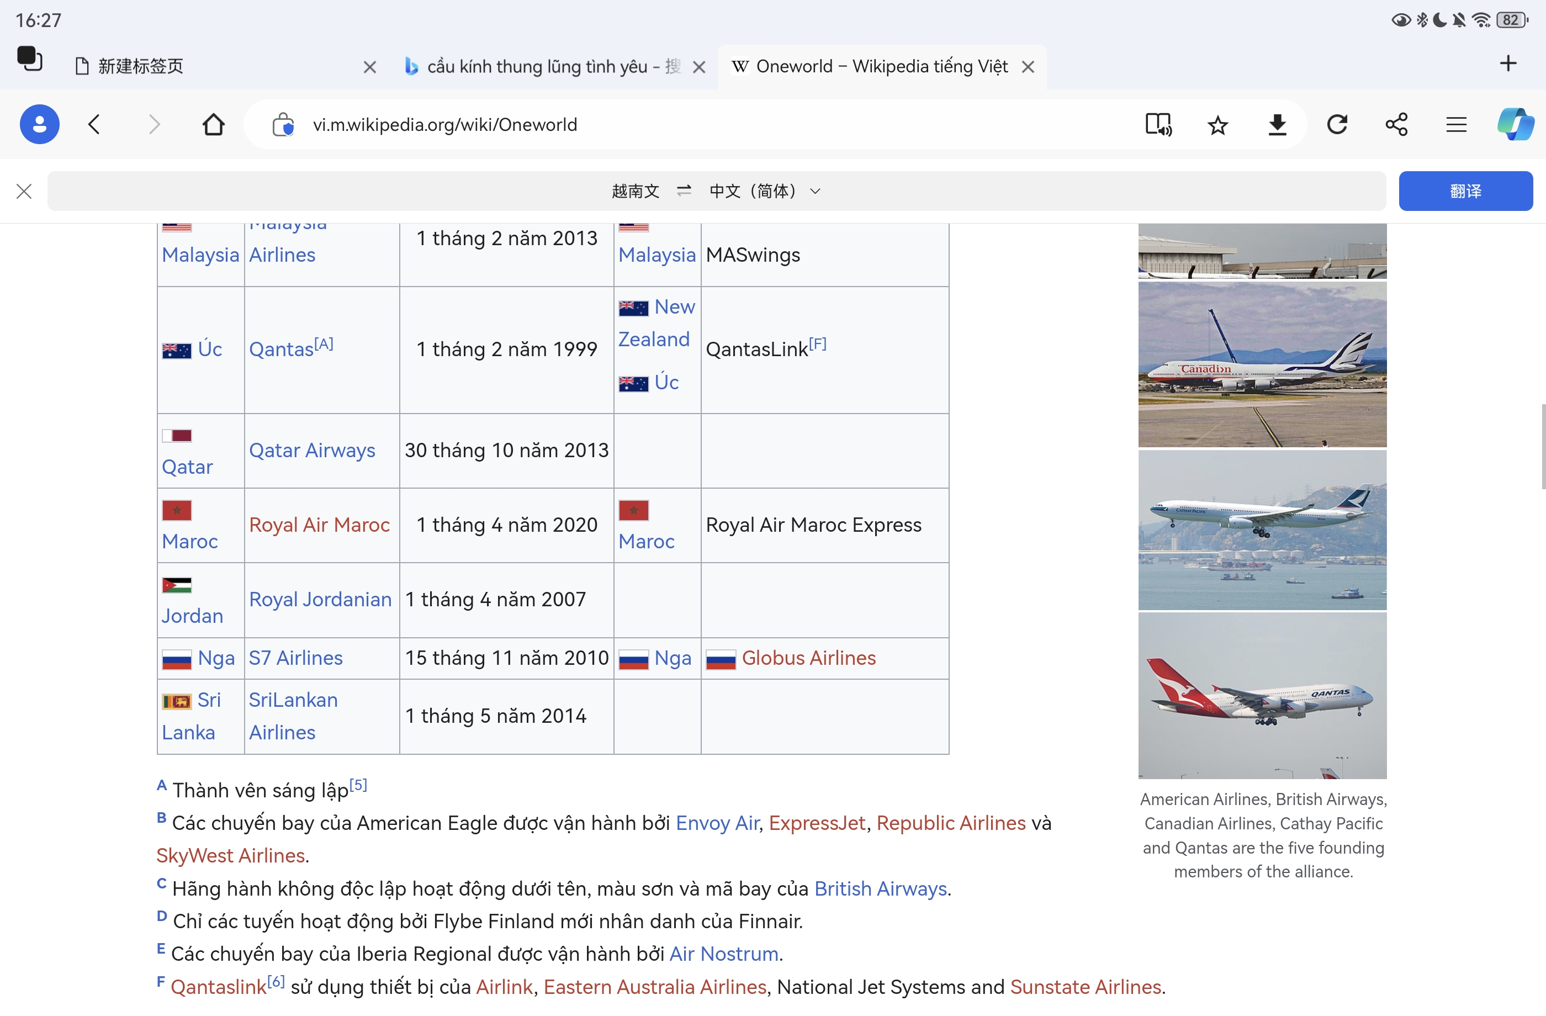Image resolution: width=1546 pixels, height=1016 pixels.
Task: Open the read-aloud reader mode icon
Action: (x=1158, y=124)
